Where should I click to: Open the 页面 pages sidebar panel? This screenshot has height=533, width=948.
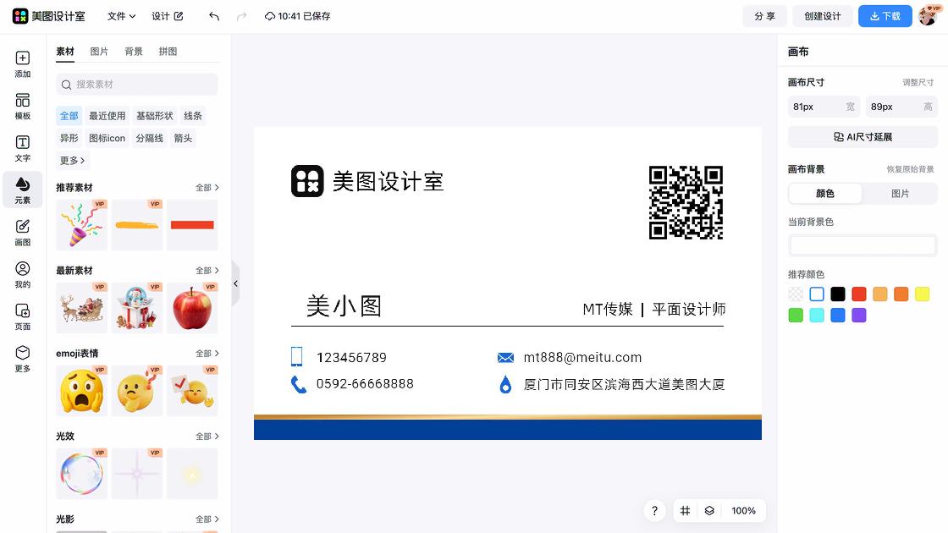click(22, 316)
